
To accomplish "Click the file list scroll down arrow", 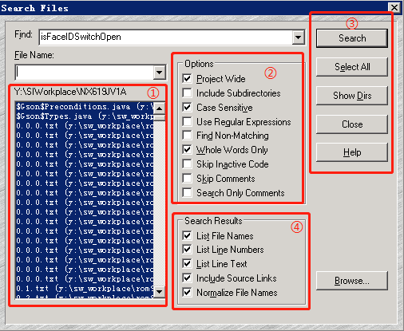I will click(x=159, y=292).
